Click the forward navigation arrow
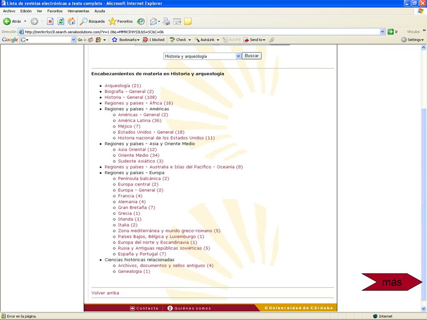This screenshot has height=320, width=427. (34, 21)
